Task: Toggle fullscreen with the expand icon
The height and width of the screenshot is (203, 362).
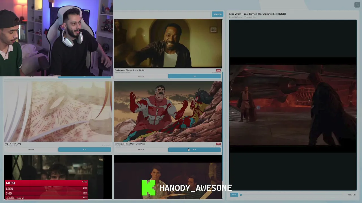Action: coord(357,5)
